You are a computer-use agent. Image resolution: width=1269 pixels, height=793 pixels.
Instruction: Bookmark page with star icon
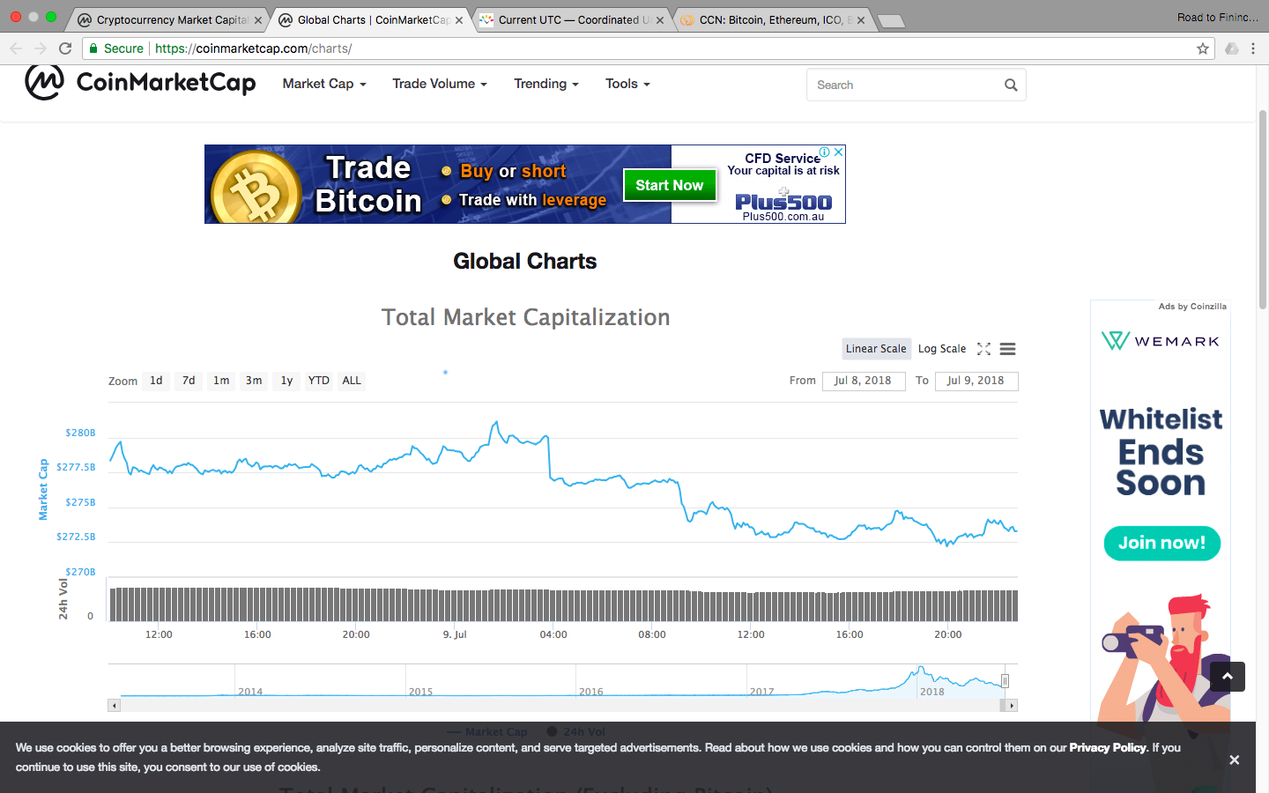pos(1203,48)
